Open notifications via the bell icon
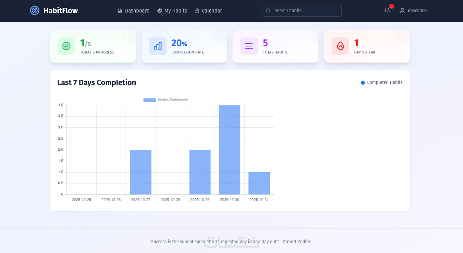Screen dimensions: 463x253 [387, 11]
